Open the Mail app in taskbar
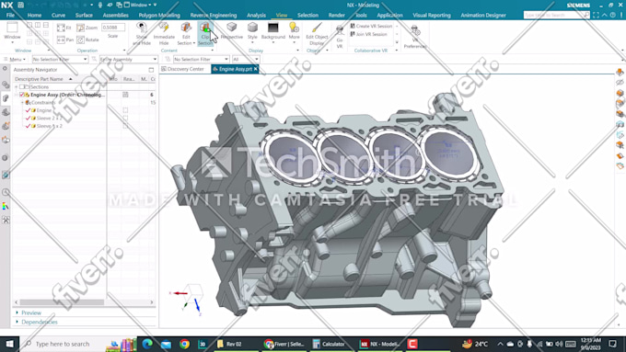Viewport: 626px width, 352px height. coord(166,344)
